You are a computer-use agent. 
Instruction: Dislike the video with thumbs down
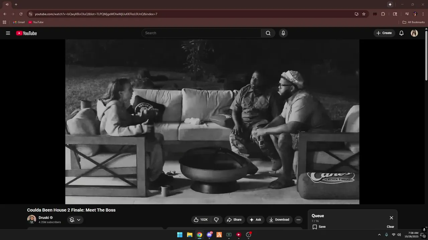(x=216, y=220)
